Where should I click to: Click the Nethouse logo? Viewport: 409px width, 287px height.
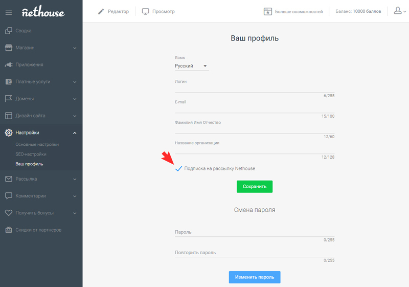[43, 11]
